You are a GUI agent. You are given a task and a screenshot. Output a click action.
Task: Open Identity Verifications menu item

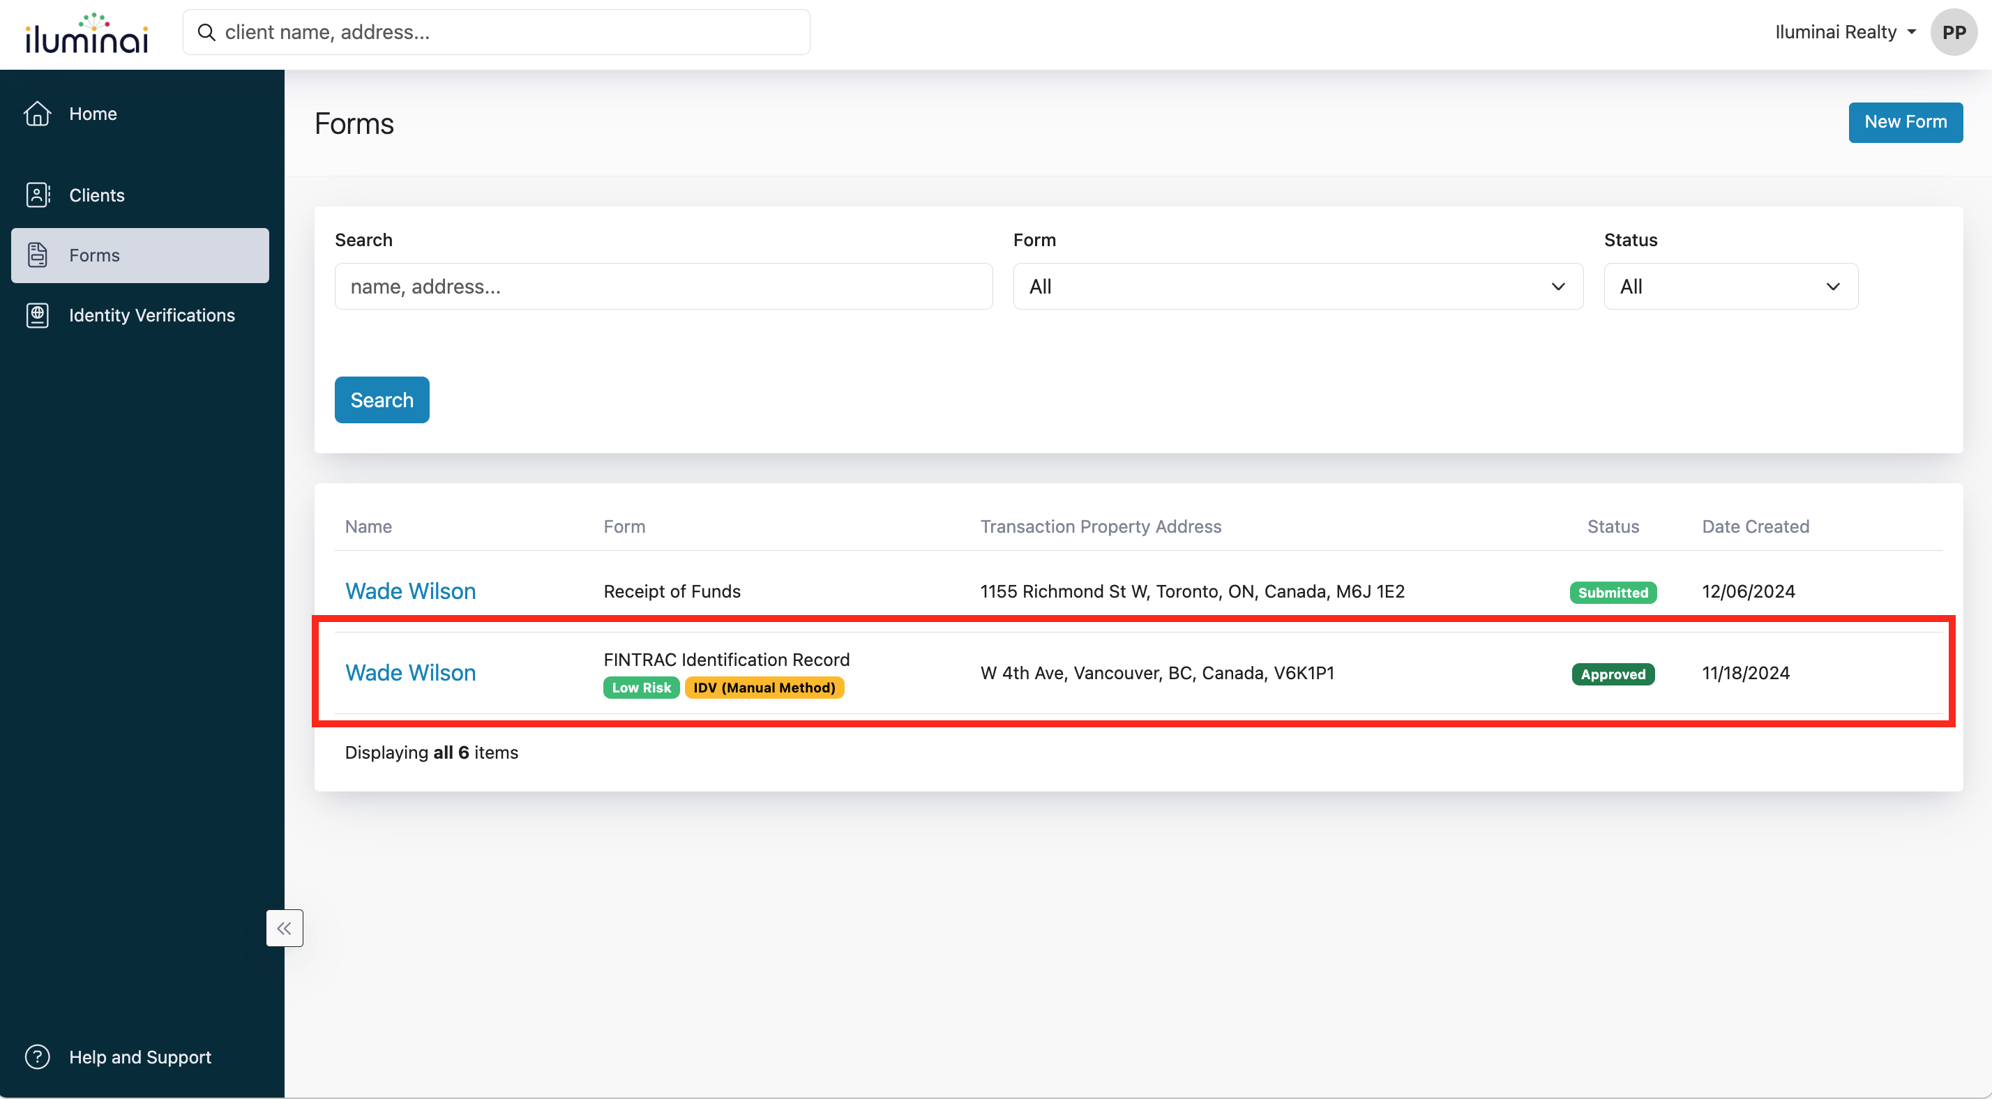pos(151,314)
